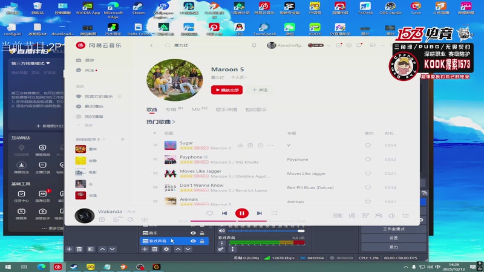484x272 pixels.
Task: Open the Payphone album link
Action: [297, 160]
